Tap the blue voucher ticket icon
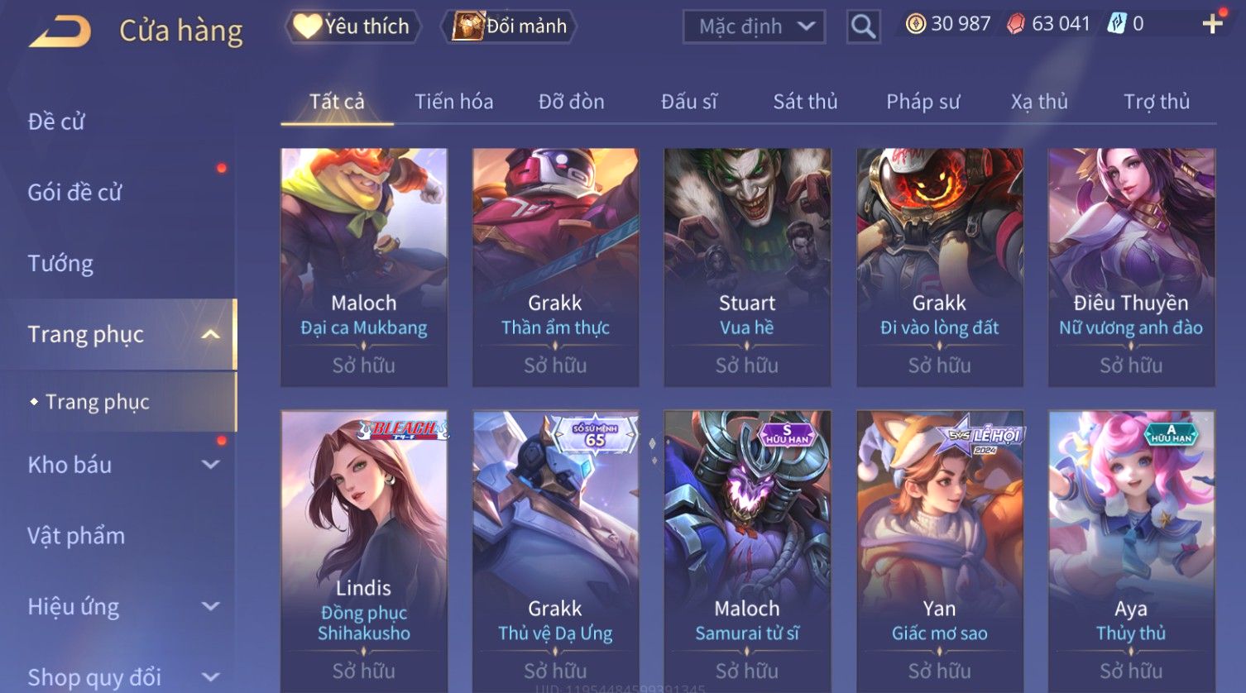 tap(1116, 24)
